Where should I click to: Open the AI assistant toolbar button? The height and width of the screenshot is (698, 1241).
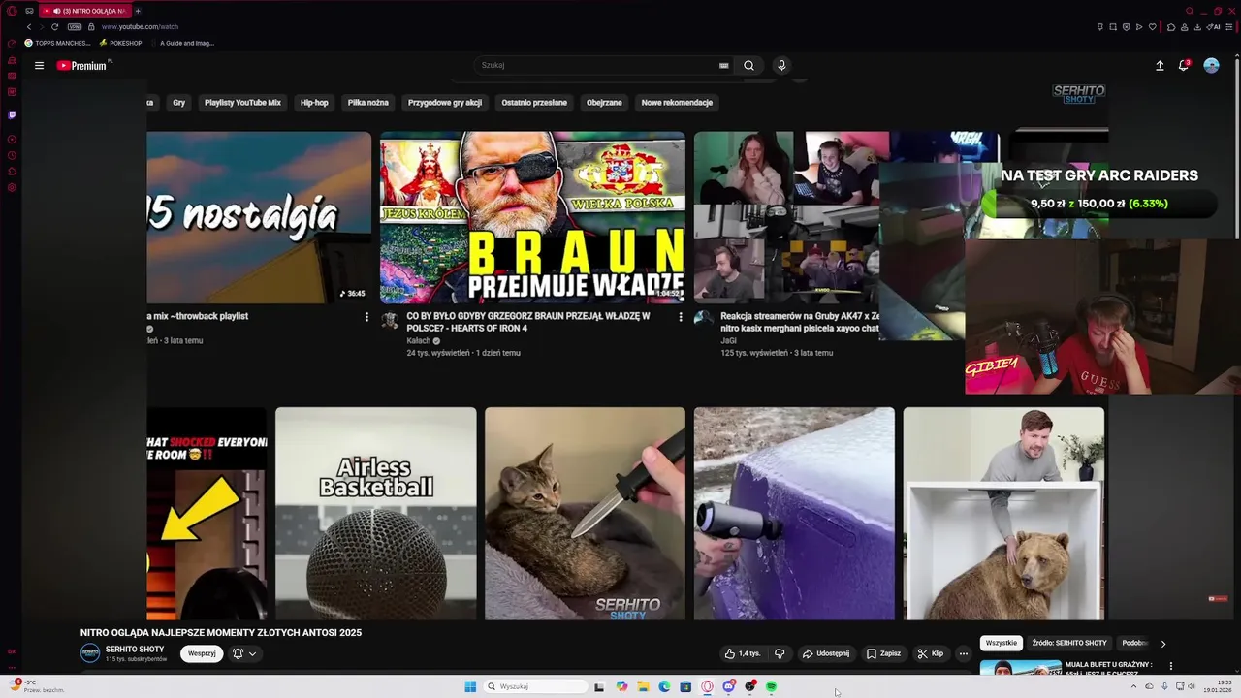1214,26
